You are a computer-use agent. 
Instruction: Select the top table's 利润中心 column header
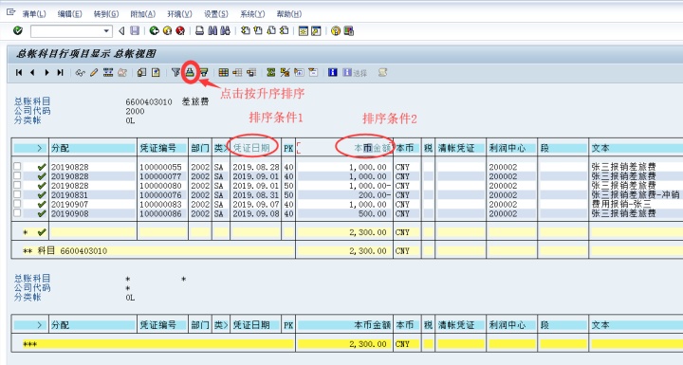pyautogui.click(x=511, y=148)
